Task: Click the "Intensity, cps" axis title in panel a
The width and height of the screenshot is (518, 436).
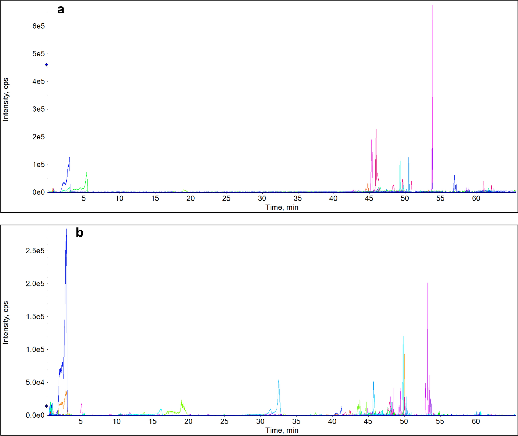Action: click(6, 99)
